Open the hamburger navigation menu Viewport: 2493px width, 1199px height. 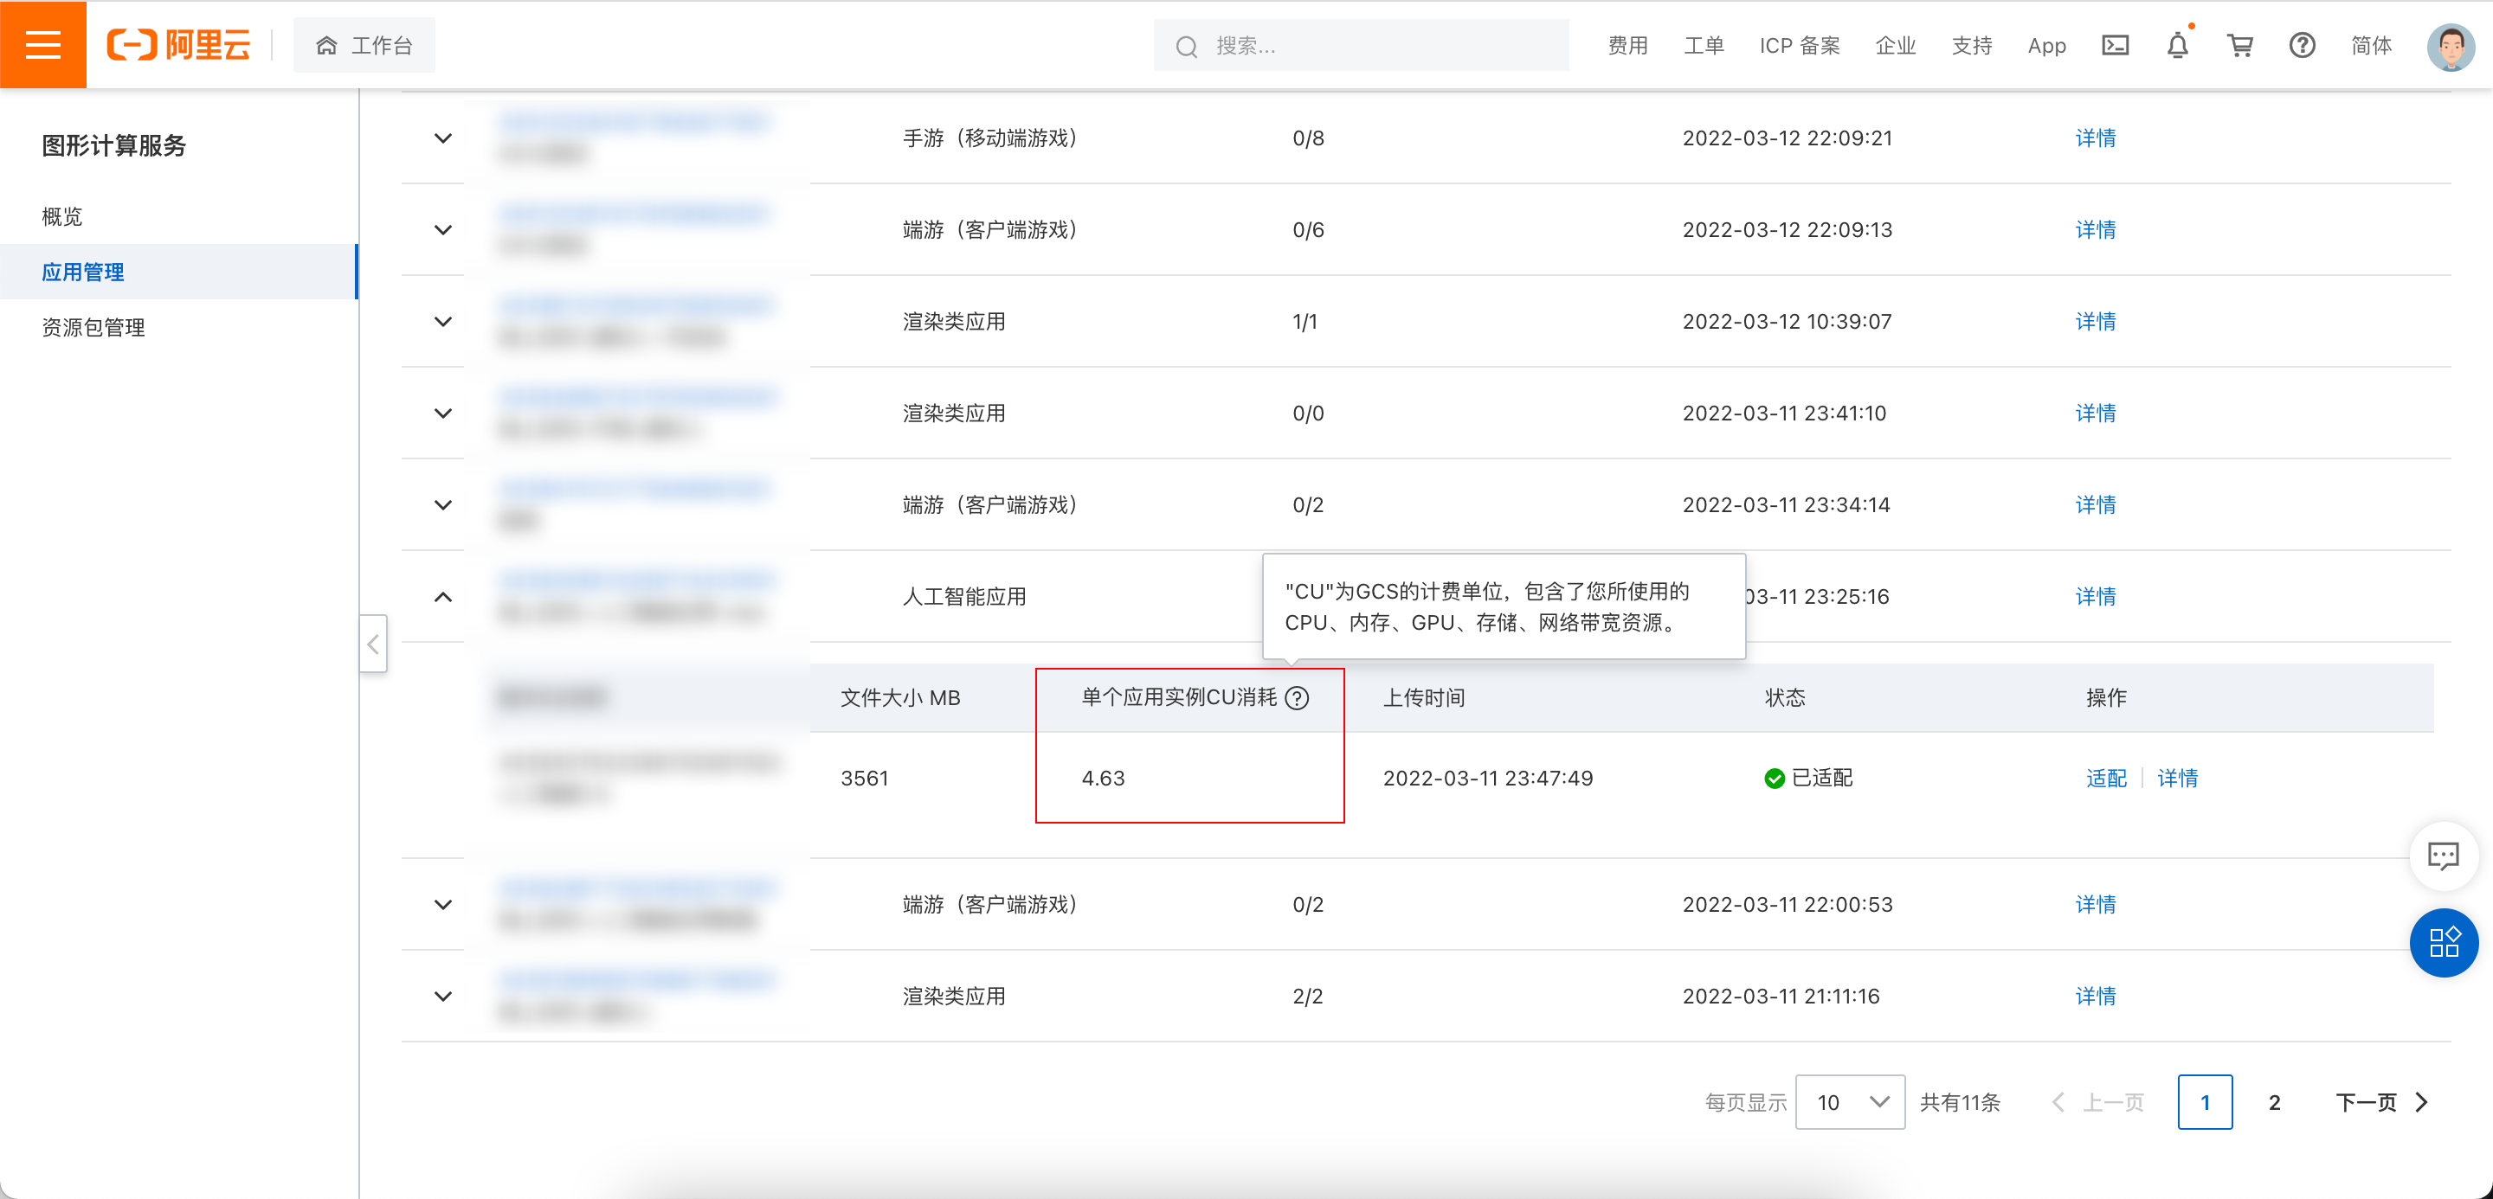[42, 44]
